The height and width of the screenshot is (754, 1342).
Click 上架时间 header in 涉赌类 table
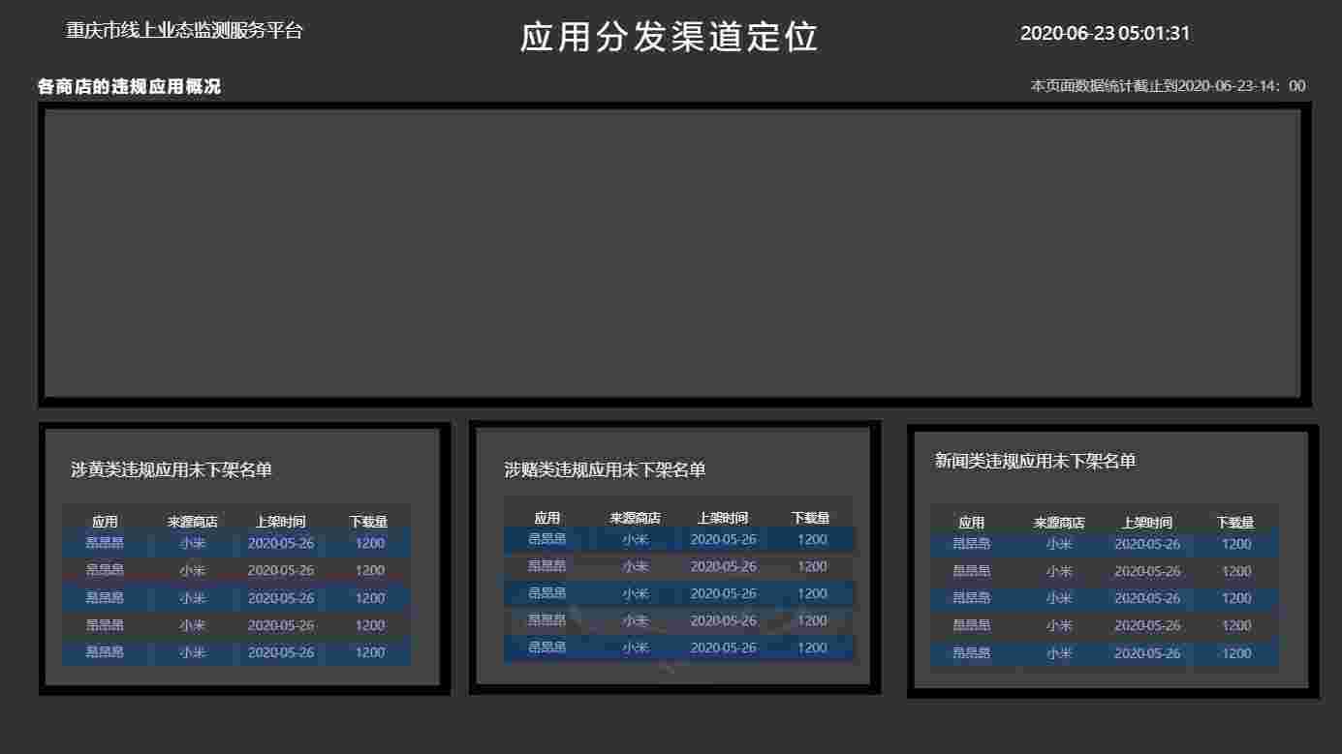(722, 518)
